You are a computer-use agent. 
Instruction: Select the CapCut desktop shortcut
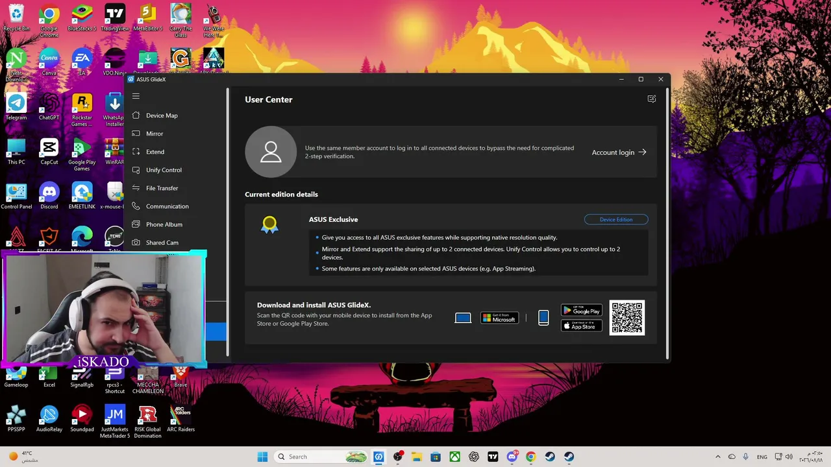pyautogui.click(x=49, y=152)
